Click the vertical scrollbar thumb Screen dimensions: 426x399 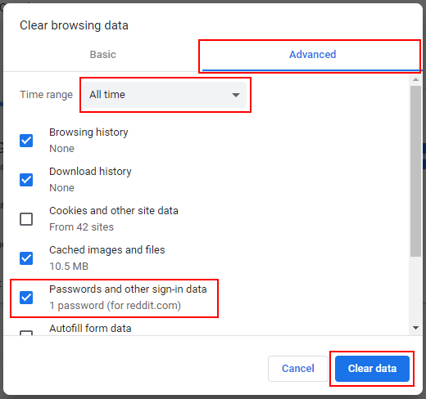(x=415, y=171)
